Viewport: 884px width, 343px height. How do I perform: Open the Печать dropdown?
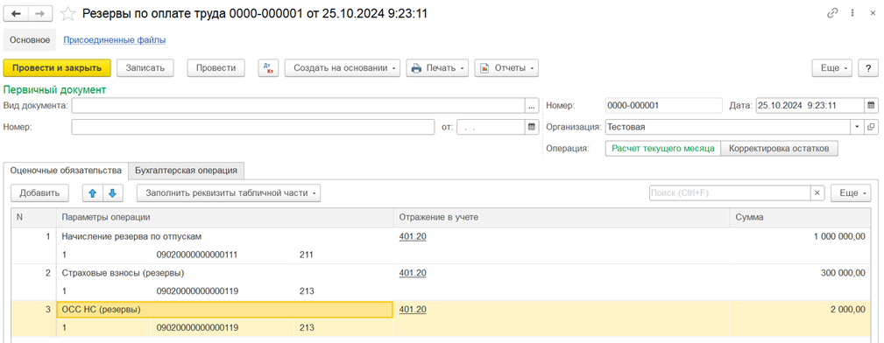coord(437,68)
